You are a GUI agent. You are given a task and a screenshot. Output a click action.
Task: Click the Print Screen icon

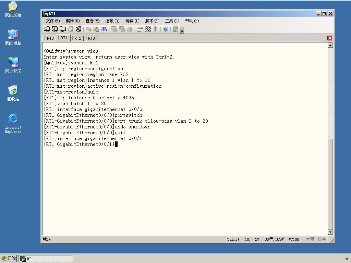pos(114,29)
